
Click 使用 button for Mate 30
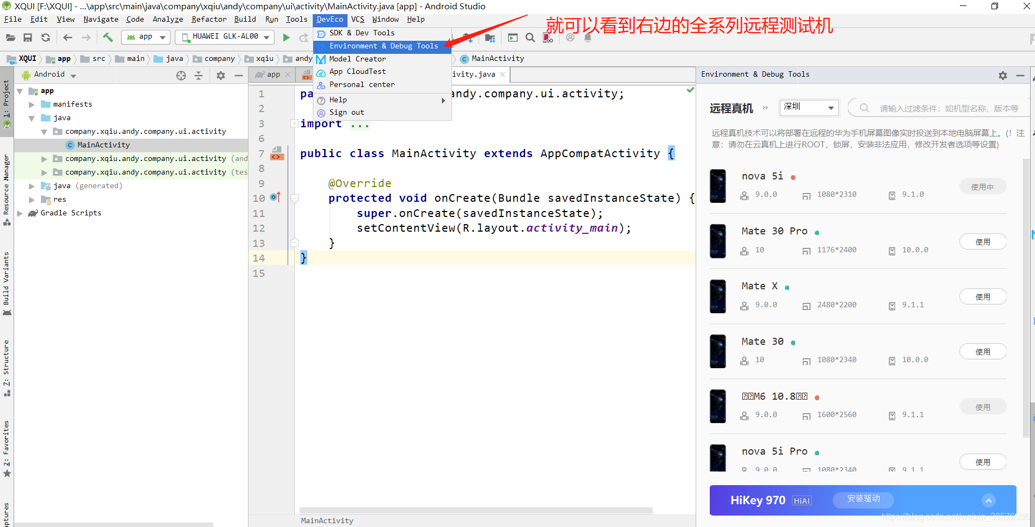[x=983, y=352]
